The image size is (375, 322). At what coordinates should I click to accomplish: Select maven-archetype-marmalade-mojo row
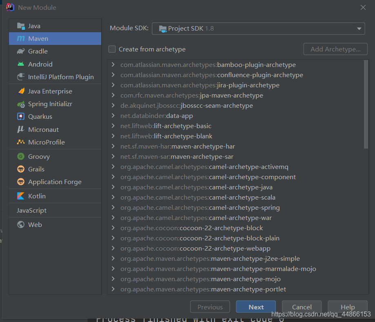tap(235, 269)
